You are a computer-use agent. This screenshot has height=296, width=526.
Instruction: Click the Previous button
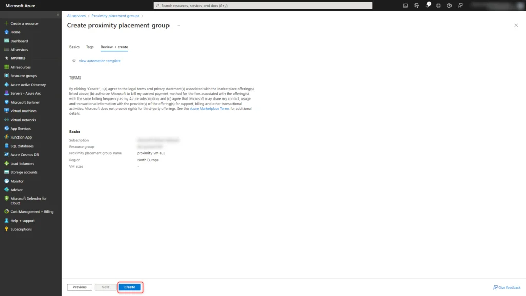click(79, 287)
